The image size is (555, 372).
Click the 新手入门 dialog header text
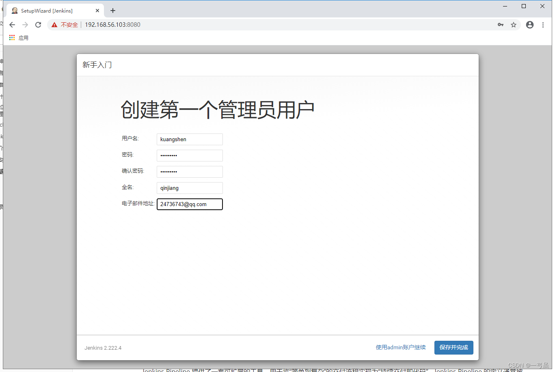97,65
